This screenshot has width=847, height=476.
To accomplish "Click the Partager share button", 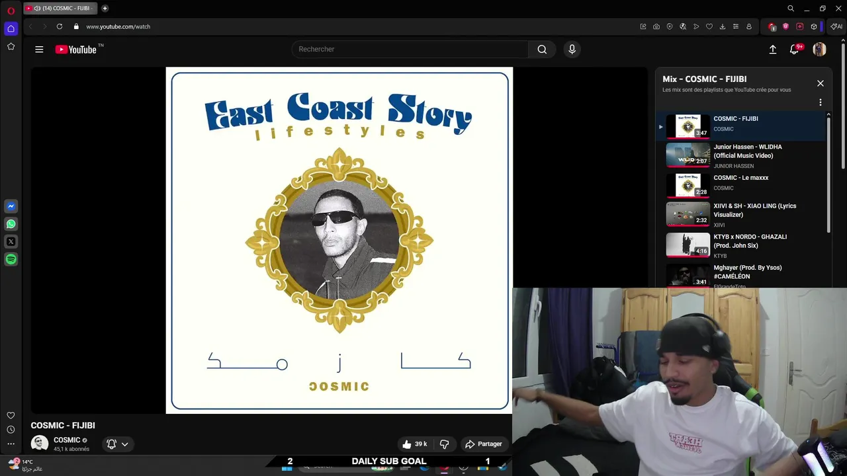I will pos(484,444).
